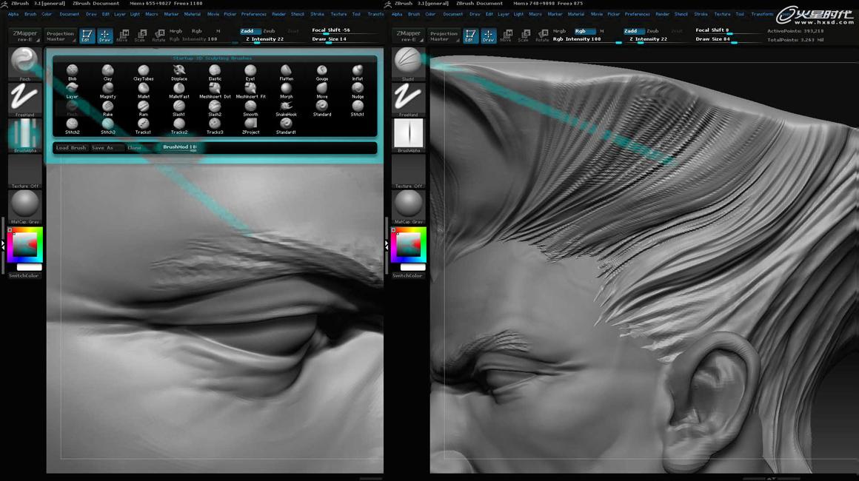Open the Stroke menu in right window
Viewport: 859px width, 481px height.
701,14
